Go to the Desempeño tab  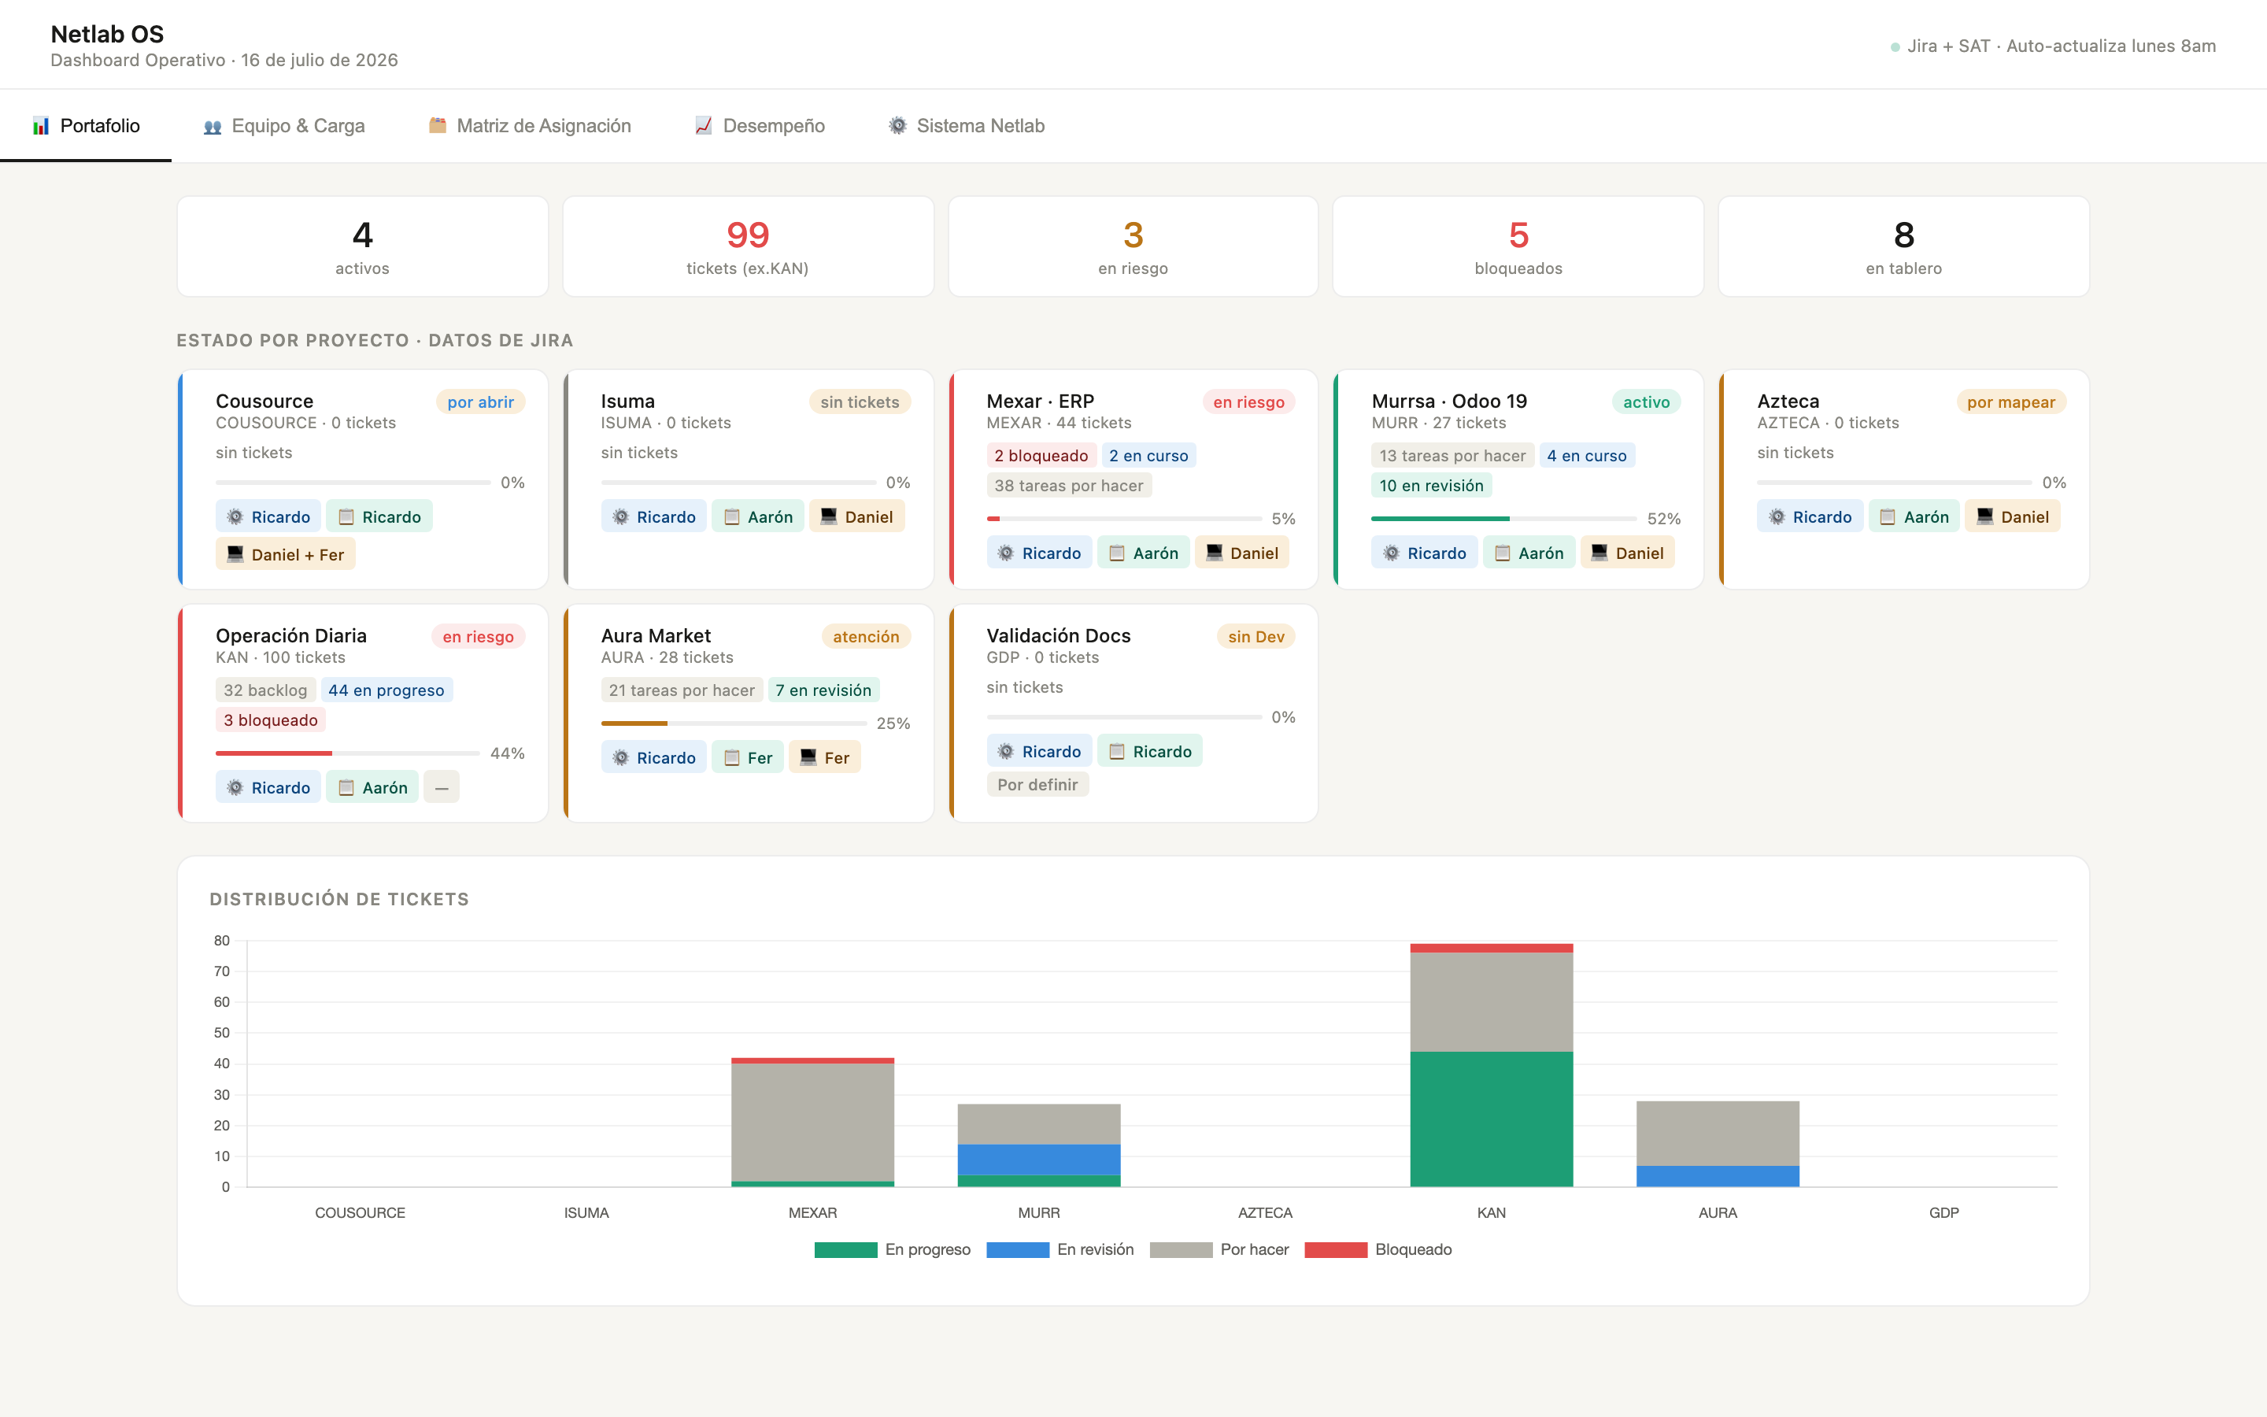pyautogui.click(x=760, y=126)
